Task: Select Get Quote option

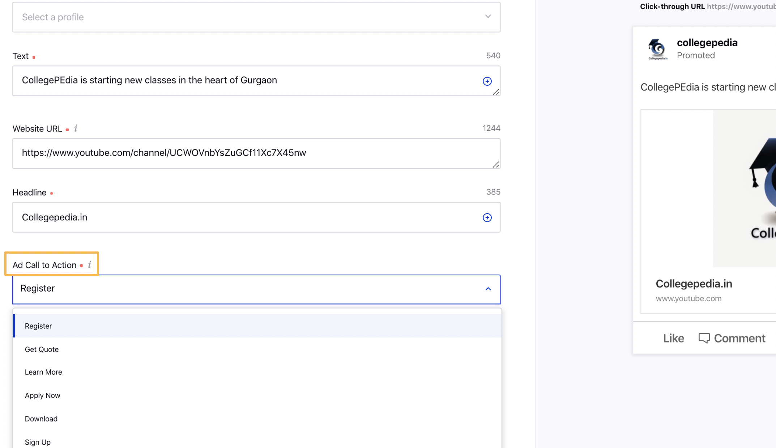Action: 257,349
